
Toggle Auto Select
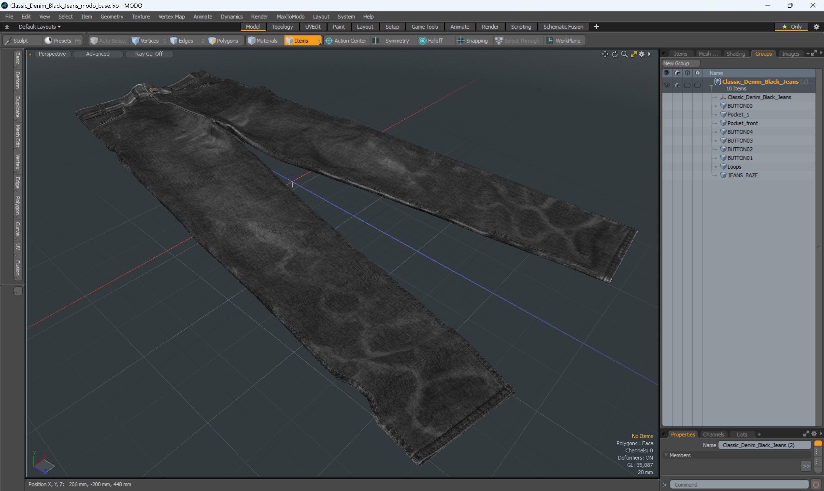coord(108,40)
